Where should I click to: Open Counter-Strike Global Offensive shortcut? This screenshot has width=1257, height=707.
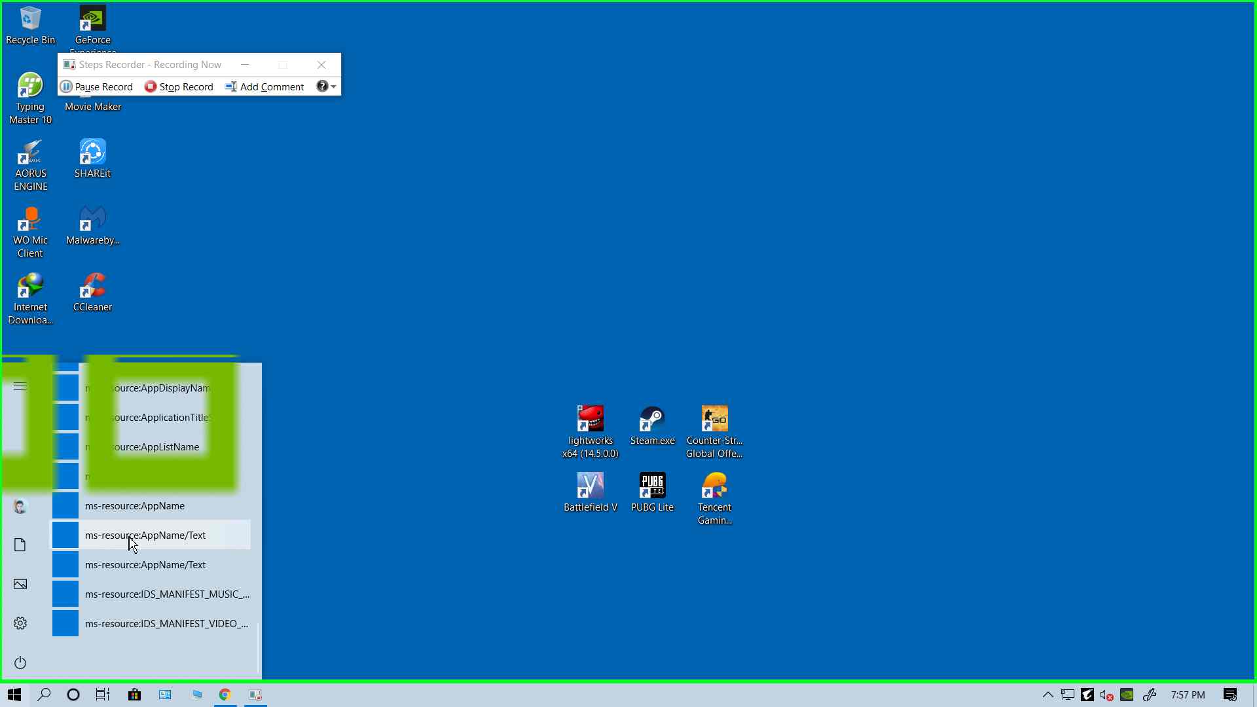click(714, 432)
